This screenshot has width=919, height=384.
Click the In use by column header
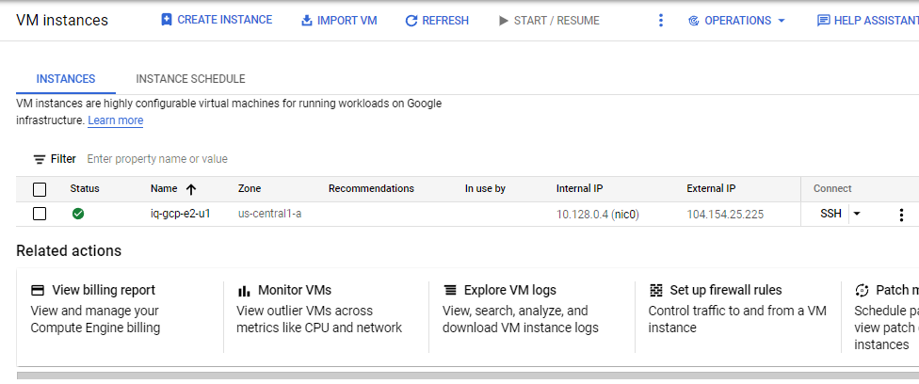coord(485,189)
